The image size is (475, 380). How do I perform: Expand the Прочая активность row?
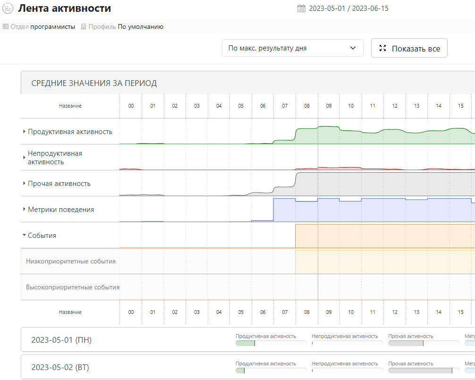(24, 184)
